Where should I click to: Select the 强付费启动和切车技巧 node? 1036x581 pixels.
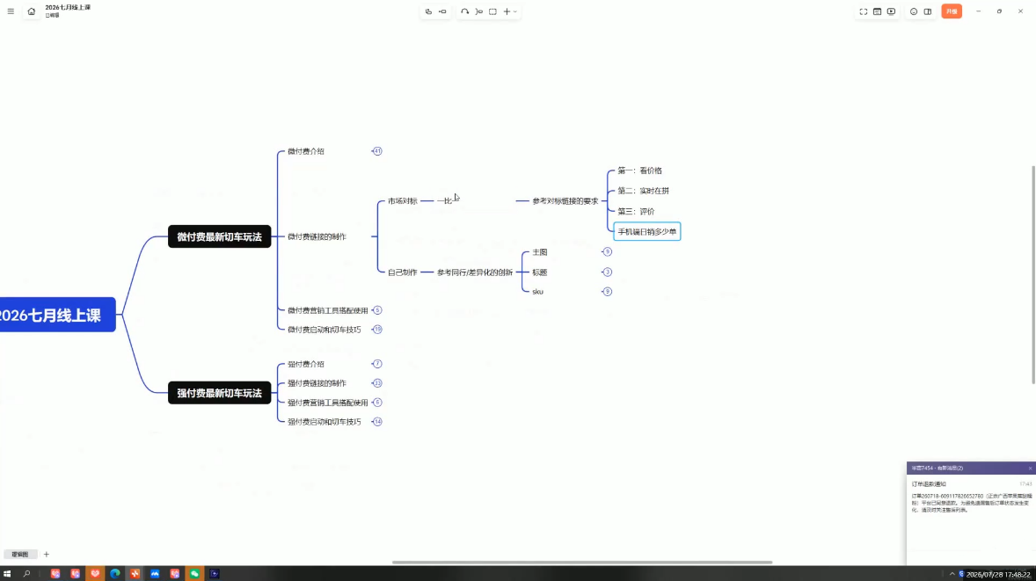pyautogui.click(x=324, y=421)
